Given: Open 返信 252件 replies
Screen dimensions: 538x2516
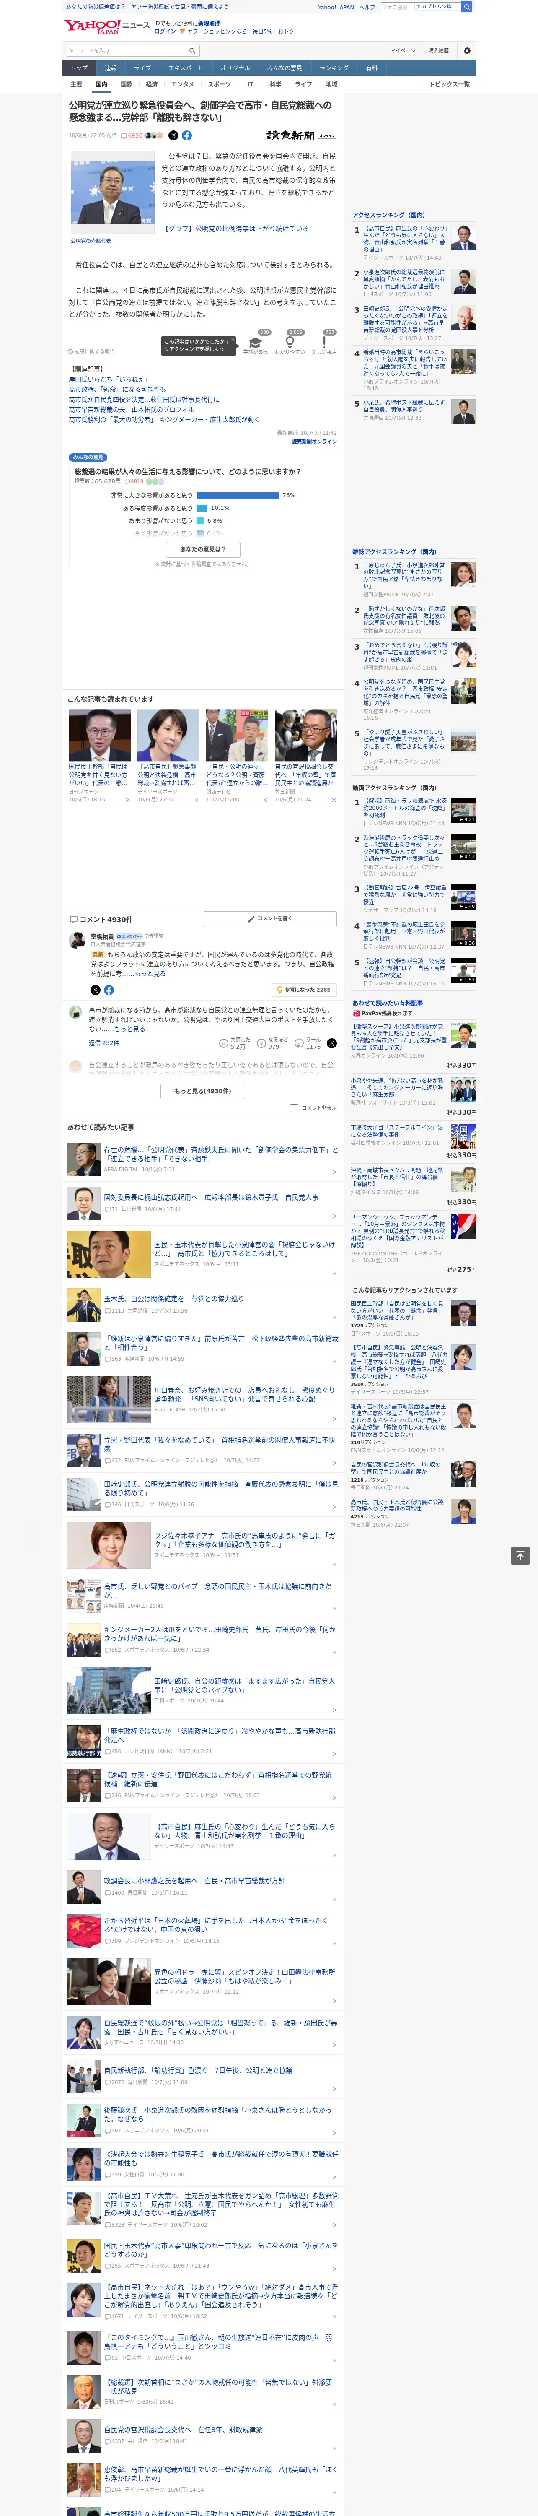Looking at the screenshot, I should [103, 1043].
